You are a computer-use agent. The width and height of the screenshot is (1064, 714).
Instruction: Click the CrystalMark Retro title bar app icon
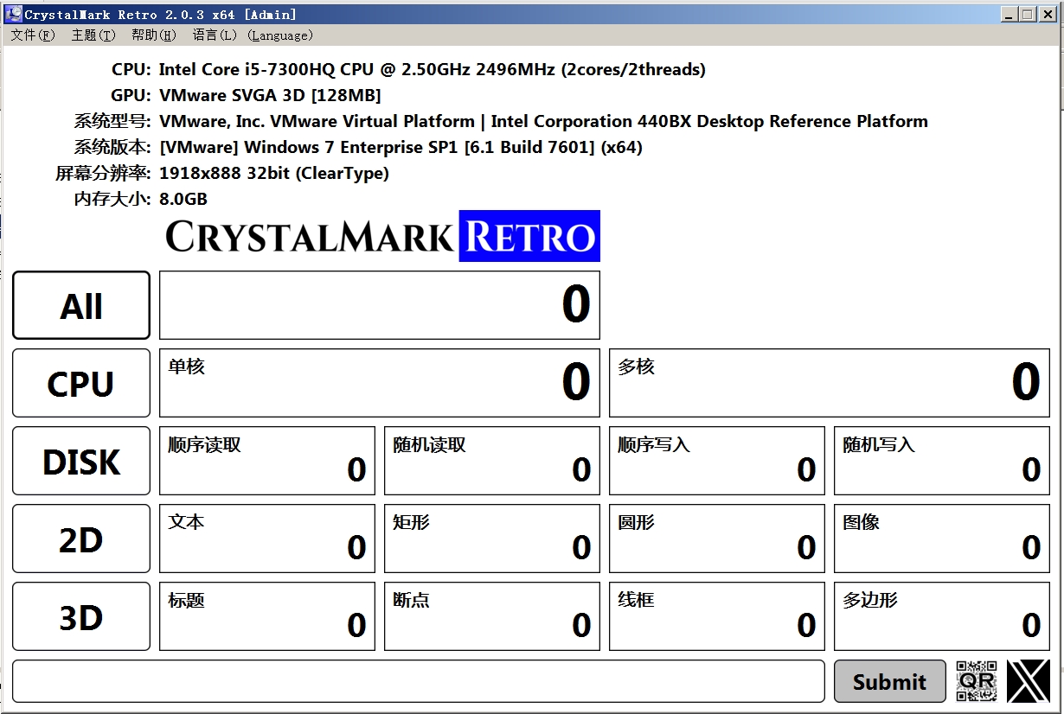15,14
